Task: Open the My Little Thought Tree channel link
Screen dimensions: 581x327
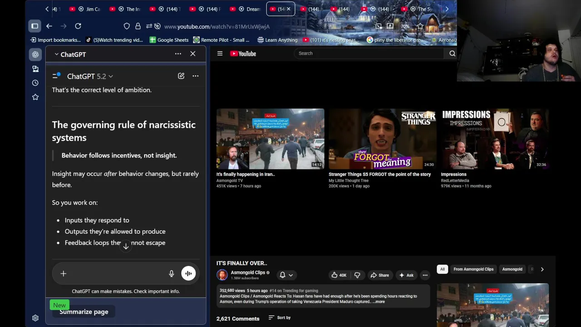Action: pos(349,180)
